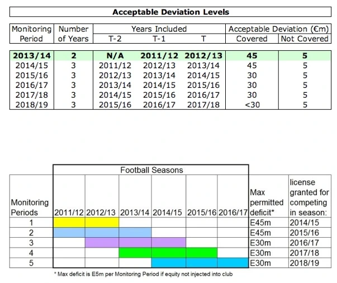Click the T-2 value 2013/14 in 2016/17 row
Image resolution: width=337 pixels, height=283 pixels.
pos(115,85)
